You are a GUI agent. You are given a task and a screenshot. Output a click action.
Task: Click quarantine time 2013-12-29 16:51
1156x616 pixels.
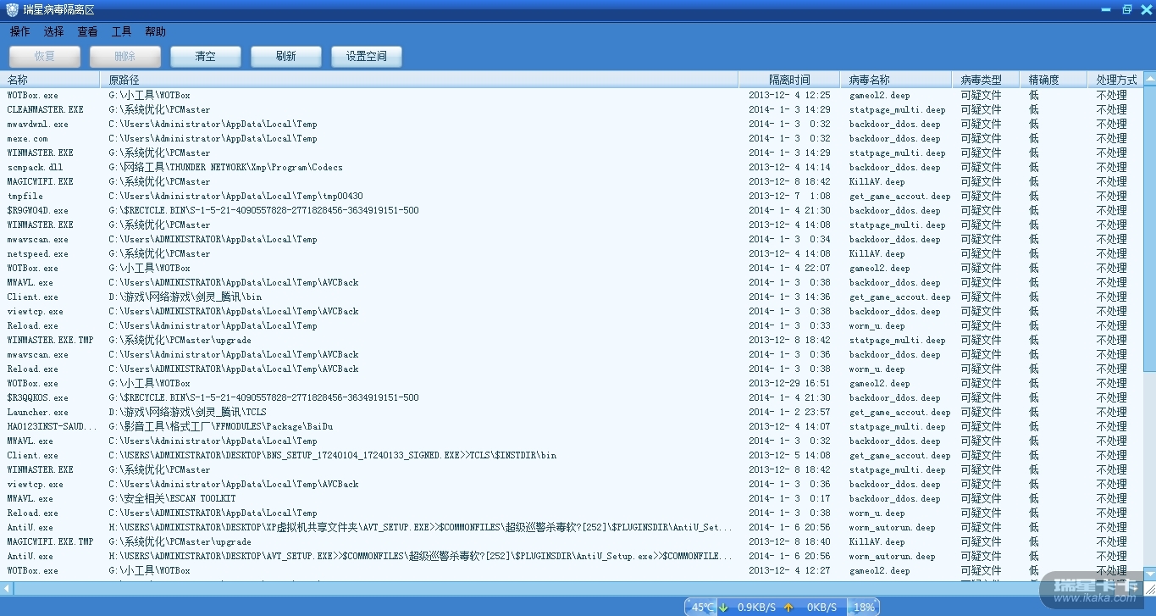[x=789, y=383]
